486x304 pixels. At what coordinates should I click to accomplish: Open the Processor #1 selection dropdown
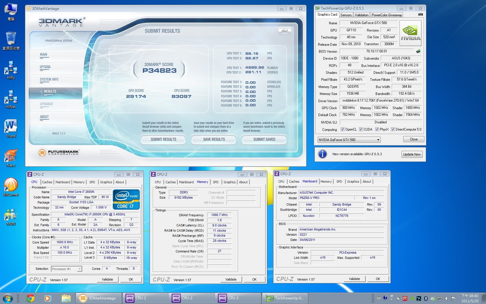[x=67, y=269]
